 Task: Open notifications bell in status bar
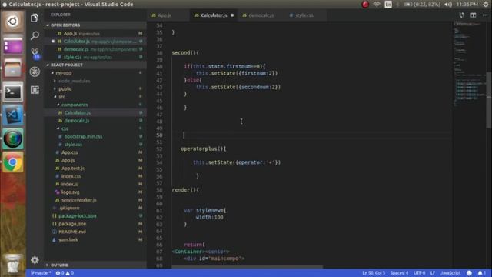tap(481, 273)
